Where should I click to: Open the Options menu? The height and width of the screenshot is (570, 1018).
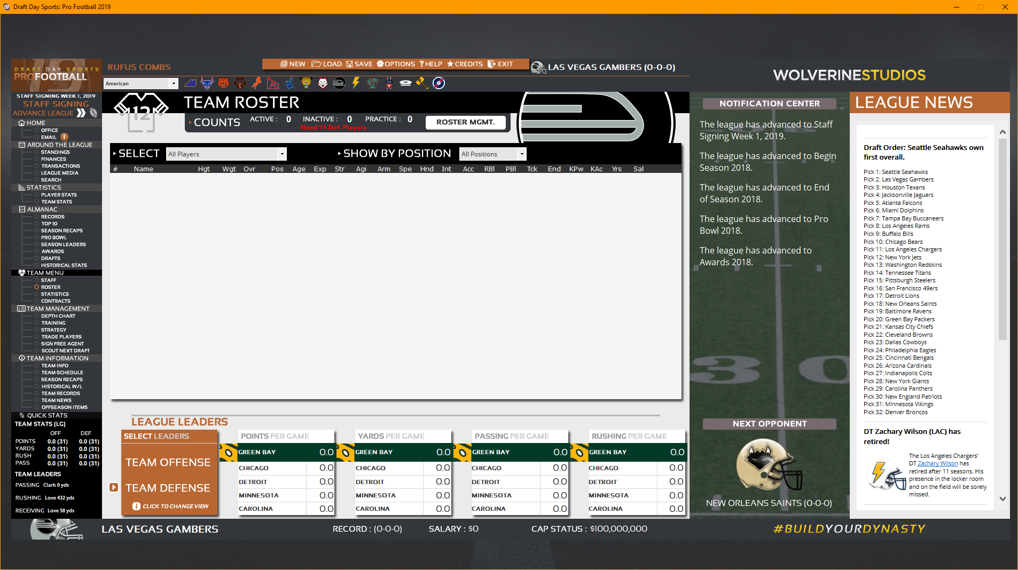396,64
